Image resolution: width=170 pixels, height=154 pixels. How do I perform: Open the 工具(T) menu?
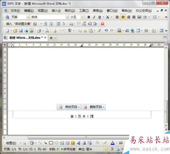(x=84, y=11)
